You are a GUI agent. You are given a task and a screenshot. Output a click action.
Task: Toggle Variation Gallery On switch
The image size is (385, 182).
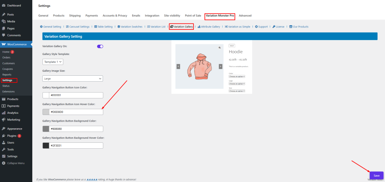click(x=100, y=46)
